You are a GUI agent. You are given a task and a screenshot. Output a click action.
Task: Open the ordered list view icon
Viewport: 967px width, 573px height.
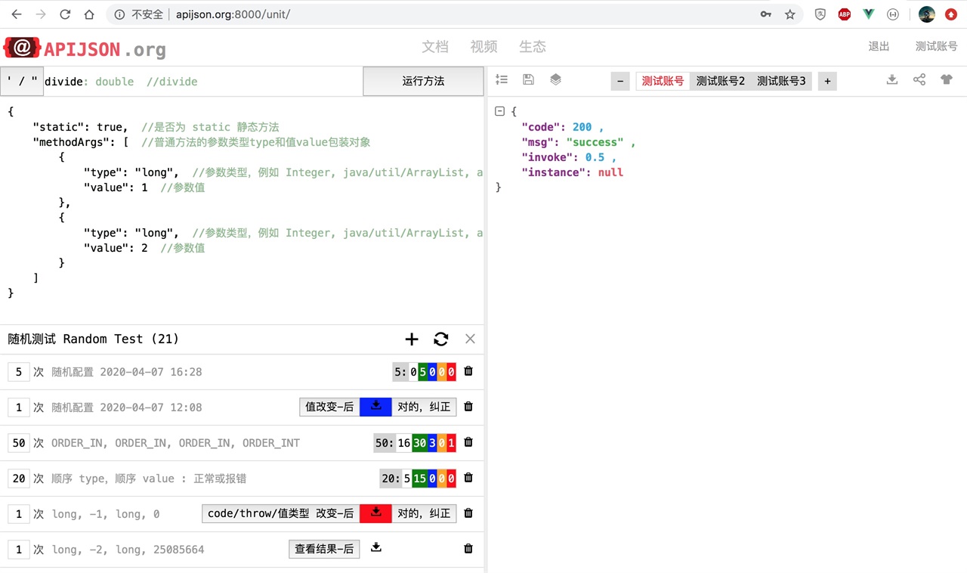502,79
